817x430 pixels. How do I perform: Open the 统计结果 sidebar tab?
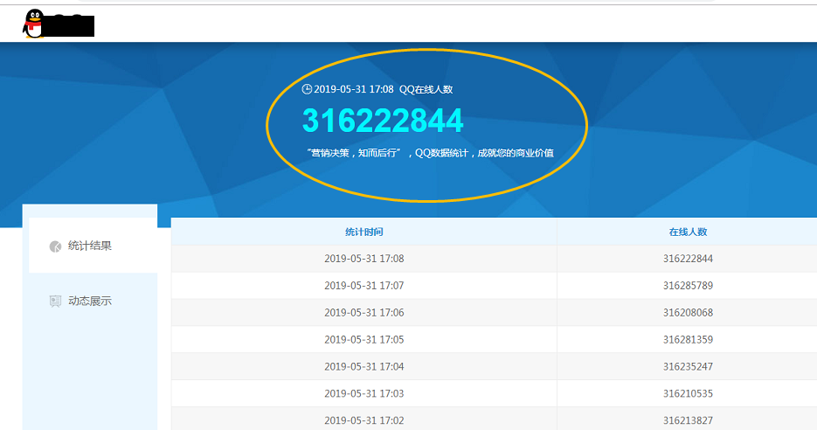93,245
